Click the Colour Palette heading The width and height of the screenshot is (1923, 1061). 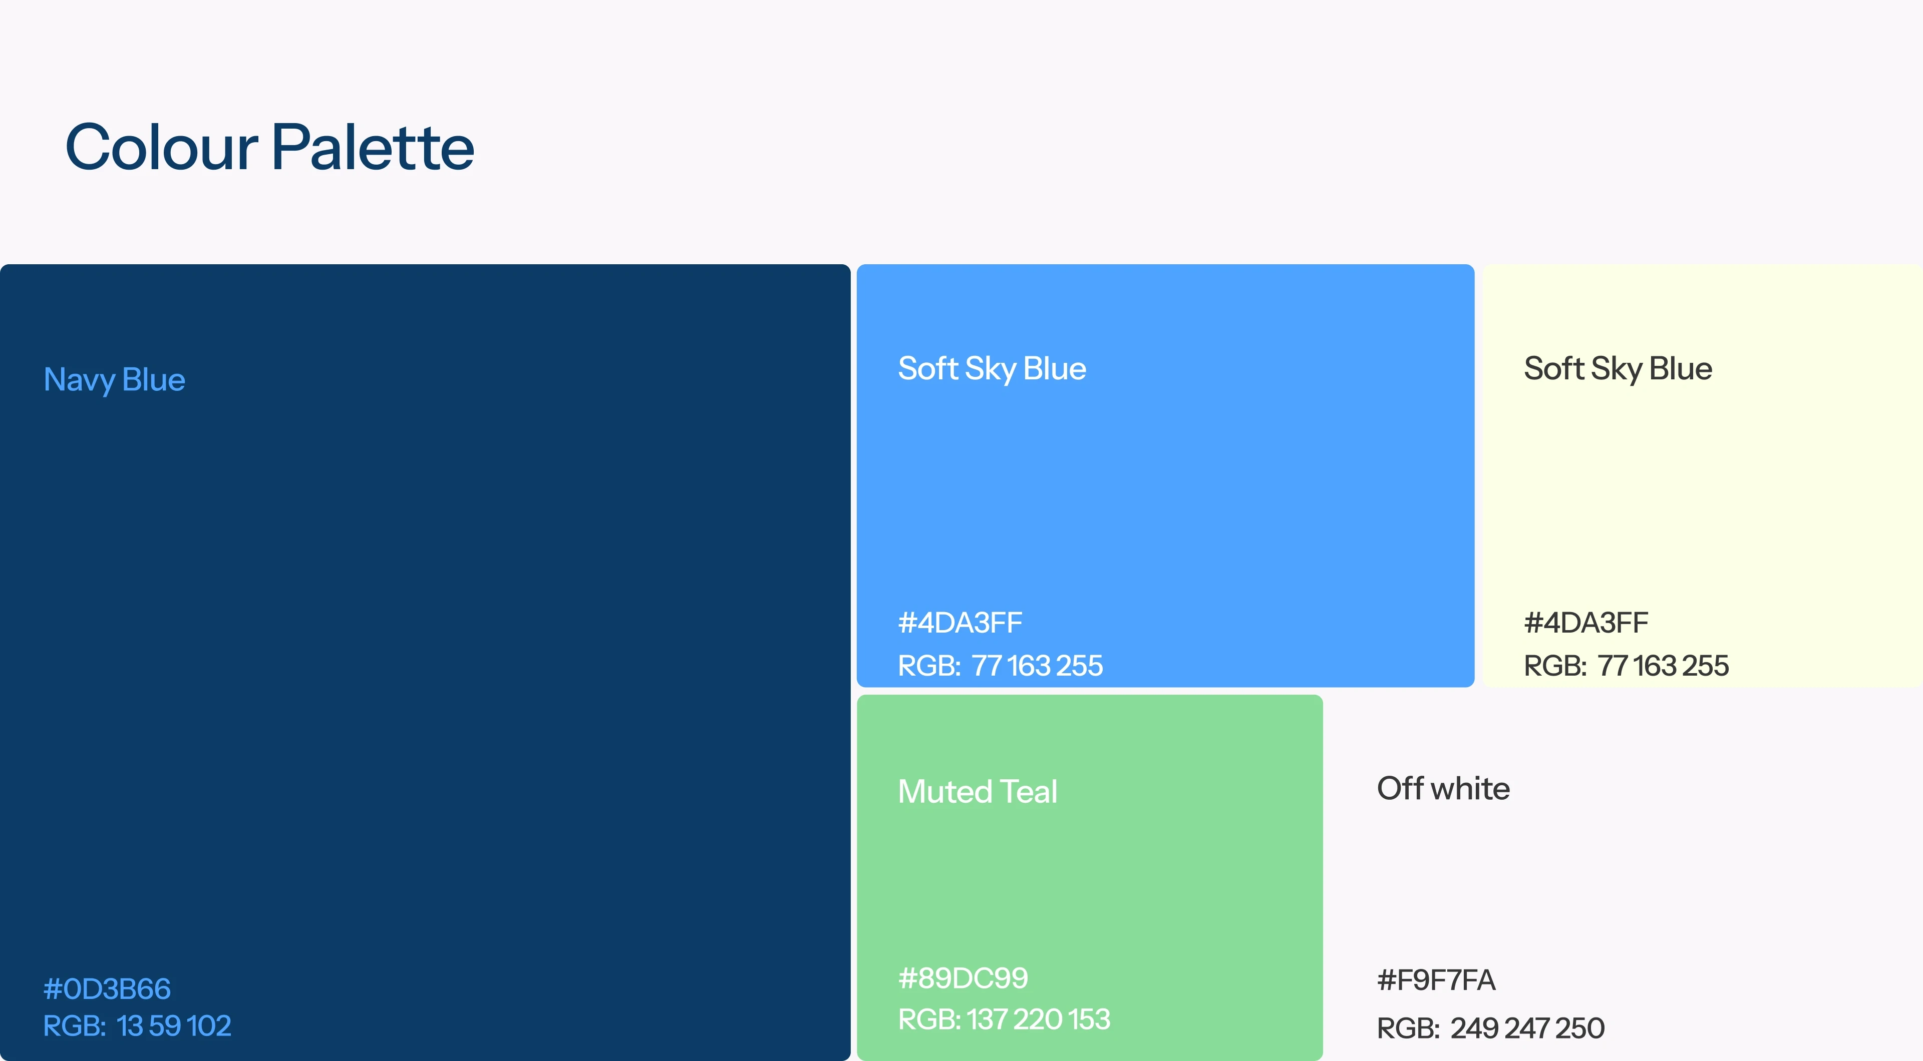coord(269,148)
